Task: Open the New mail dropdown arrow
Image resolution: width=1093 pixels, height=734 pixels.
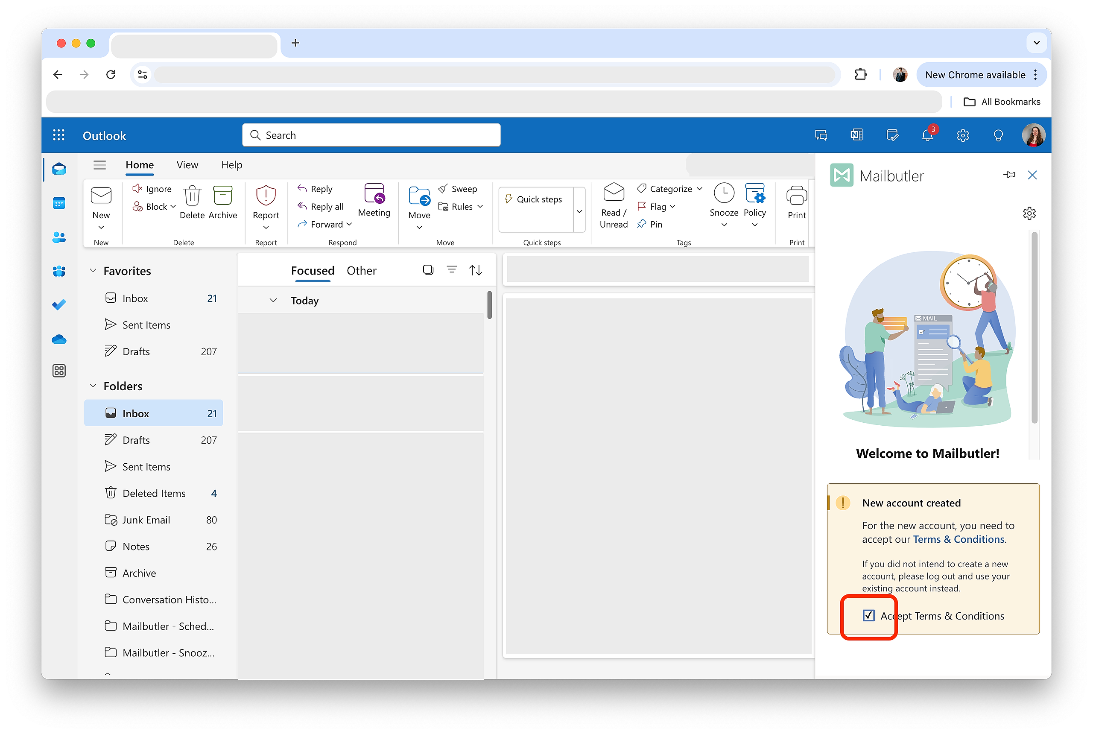Action: pos(101,228)
